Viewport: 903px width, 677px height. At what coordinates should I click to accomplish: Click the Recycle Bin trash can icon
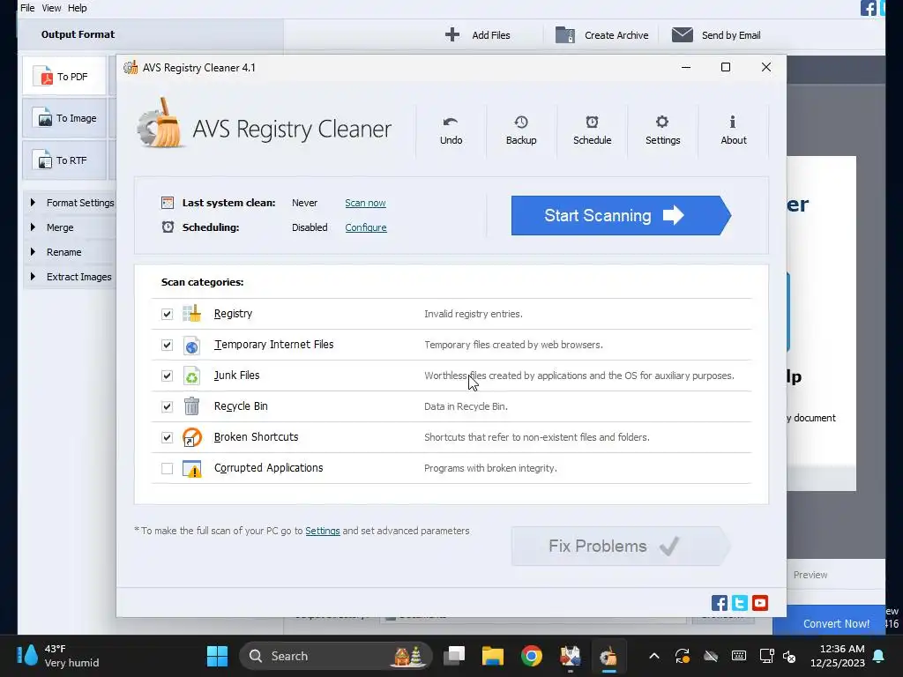click(x=191, y=406)
